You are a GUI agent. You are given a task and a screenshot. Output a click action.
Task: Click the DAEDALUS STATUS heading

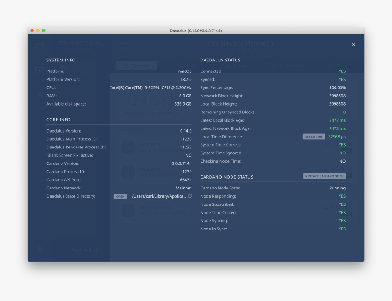pyautogui.click(x=220, y=60)
